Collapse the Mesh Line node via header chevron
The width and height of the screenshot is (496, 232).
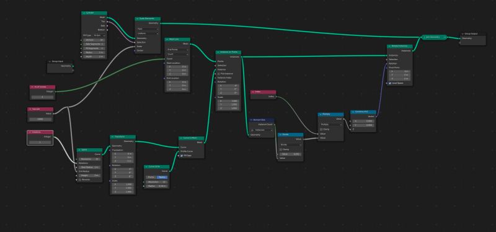coord(167,40)
